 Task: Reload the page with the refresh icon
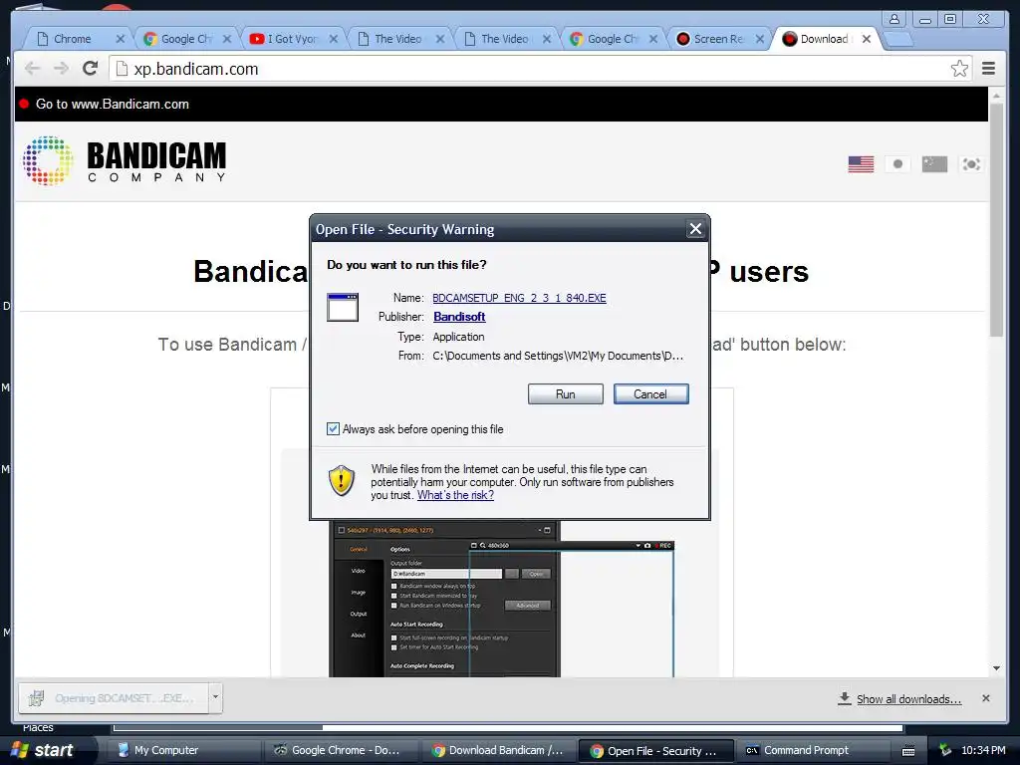[x=91, y=69]
